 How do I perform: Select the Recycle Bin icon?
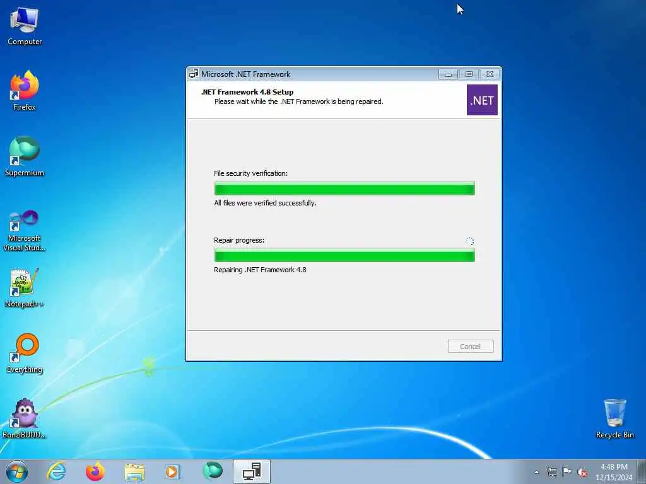(614, 418)
